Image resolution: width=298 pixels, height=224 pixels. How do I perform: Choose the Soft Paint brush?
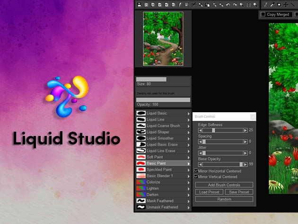[x=163, y=157]
